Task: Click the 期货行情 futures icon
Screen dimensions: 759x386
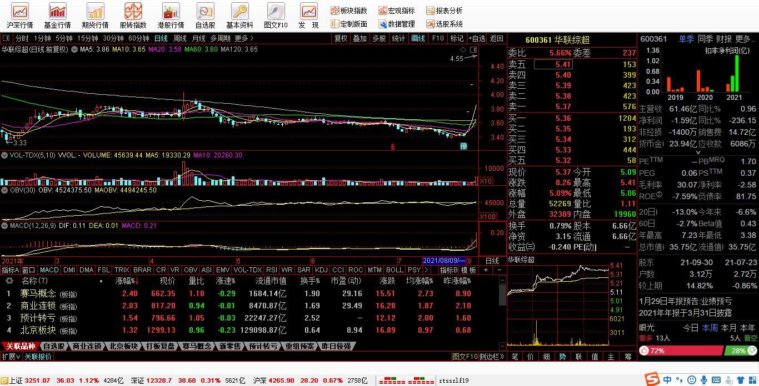Action: (95, 16)
